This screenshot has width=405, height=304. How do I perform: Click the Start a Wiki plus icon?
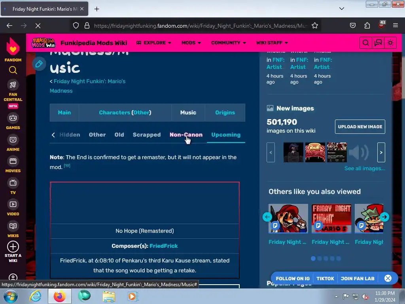tap(13, 247)
